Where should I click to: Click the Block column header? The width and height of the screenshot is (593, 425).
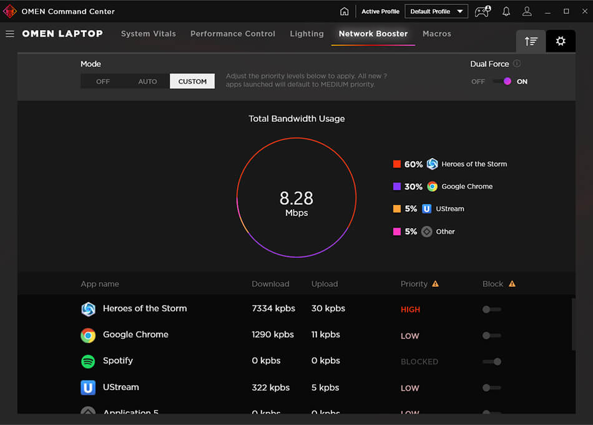pyautogui.click(x=493, y=284)
